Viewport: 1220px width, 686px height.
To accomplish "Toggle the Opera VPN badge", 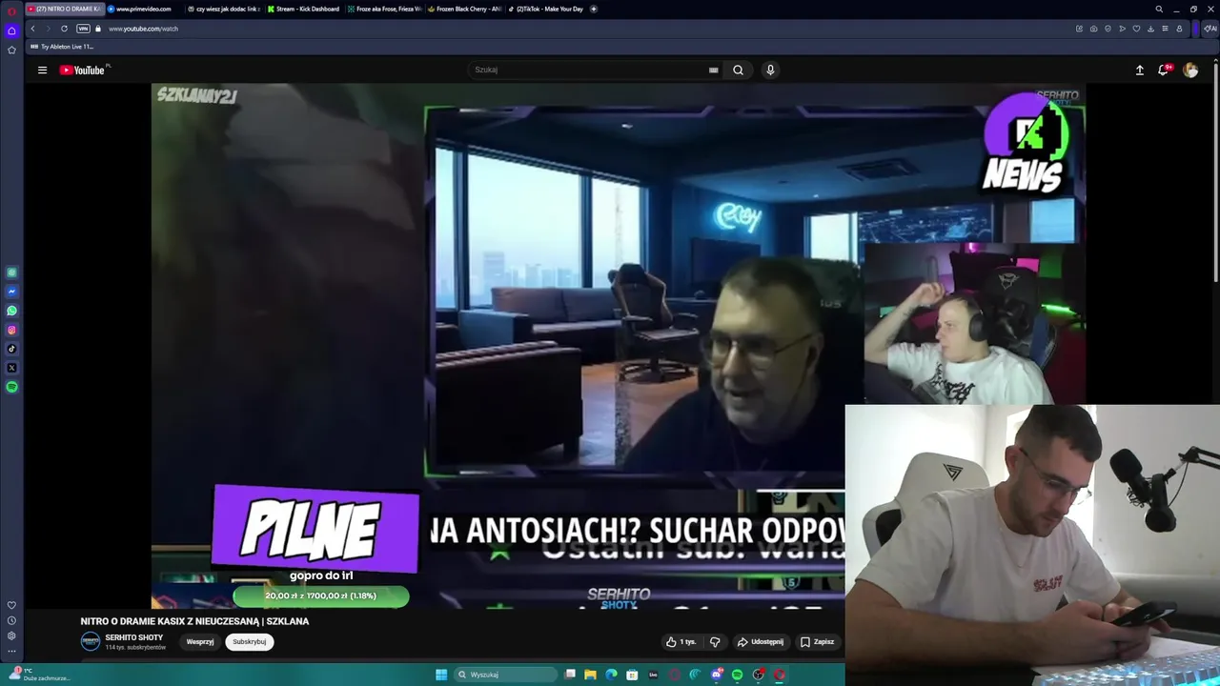I will pos(83,29).
